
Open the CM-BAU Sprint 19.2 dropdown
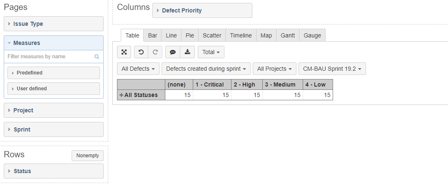[332, 69]
